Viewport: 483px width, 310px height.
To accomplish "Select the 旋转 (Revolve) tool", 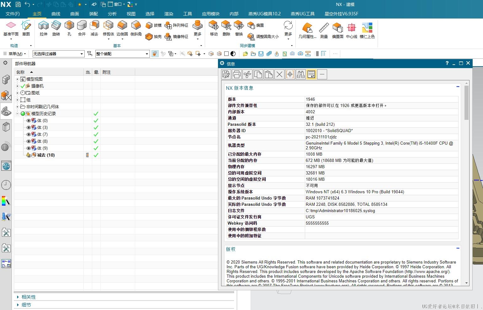I will [x=56, y=28].
